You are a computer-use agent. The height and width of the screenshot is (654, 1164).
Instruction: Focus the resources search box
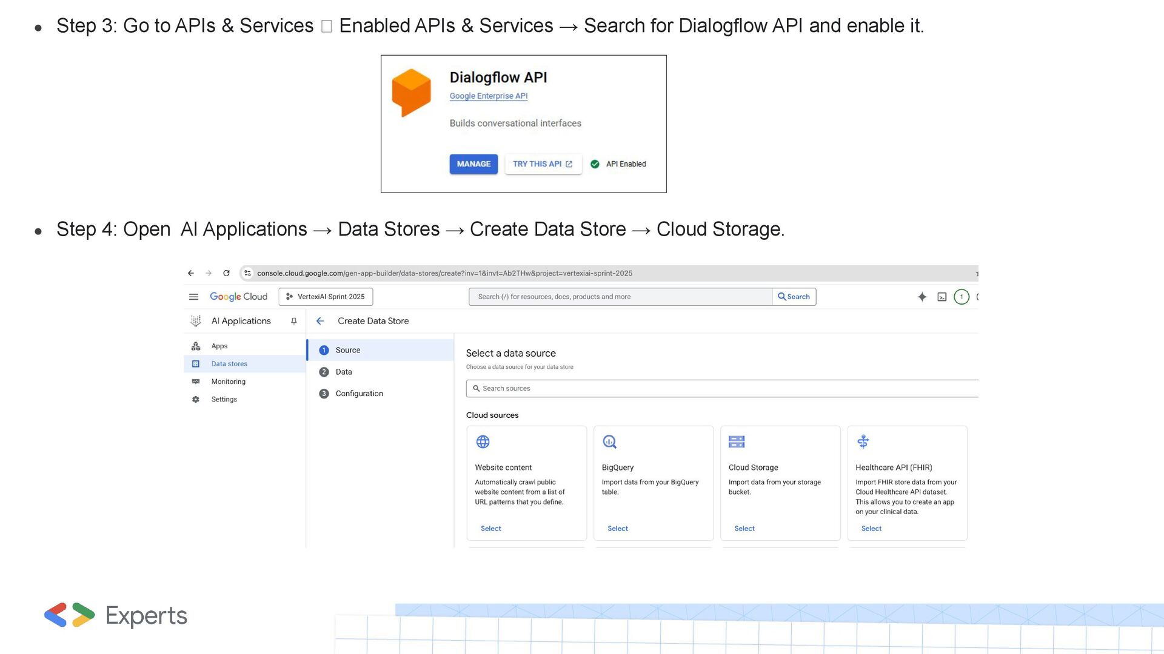621,297
